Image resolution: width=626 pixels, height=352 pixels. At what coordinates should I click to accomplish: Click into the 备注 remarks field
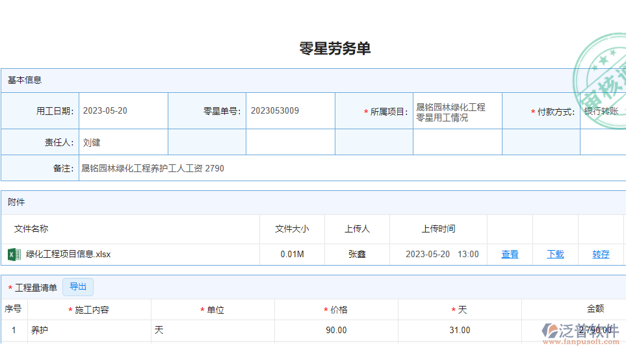[x=351, y=168]
